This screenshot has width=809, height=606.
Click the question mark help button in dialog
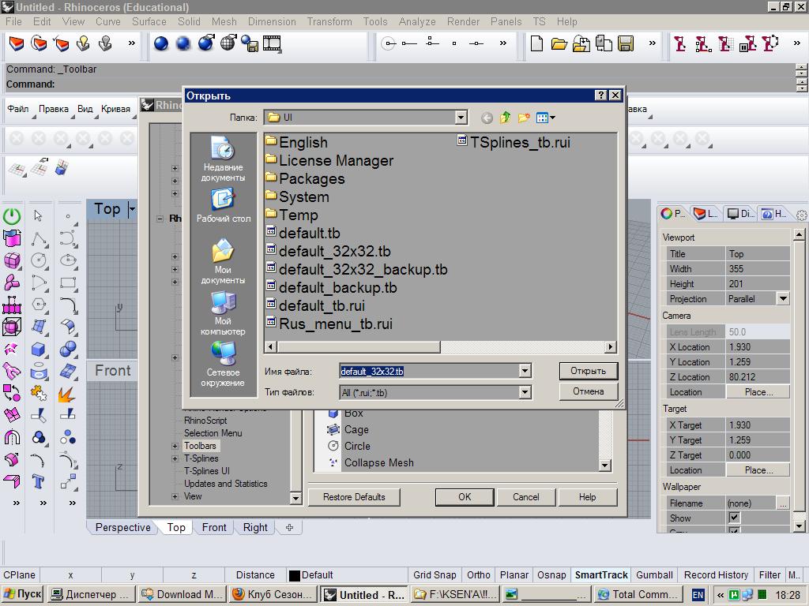point(600,95)
